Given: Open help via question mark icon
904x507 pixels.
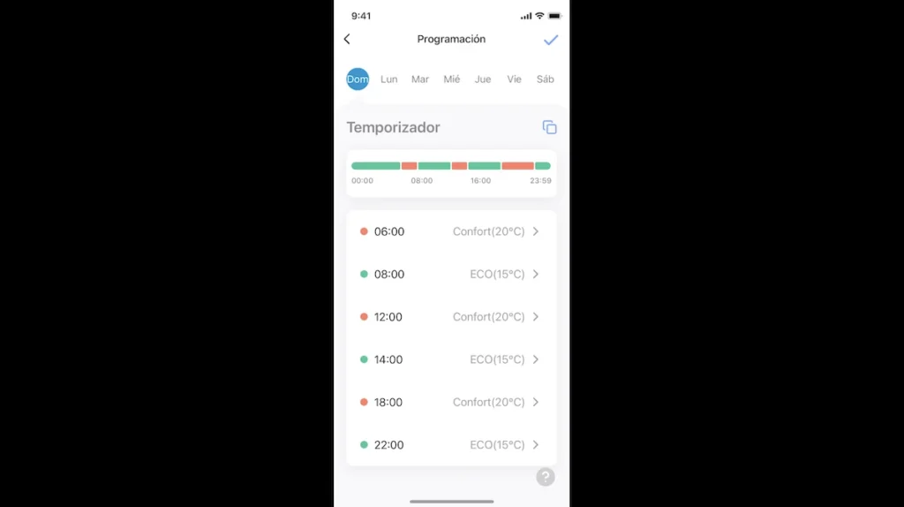Looking at the screenshot, I should point(546,477).
